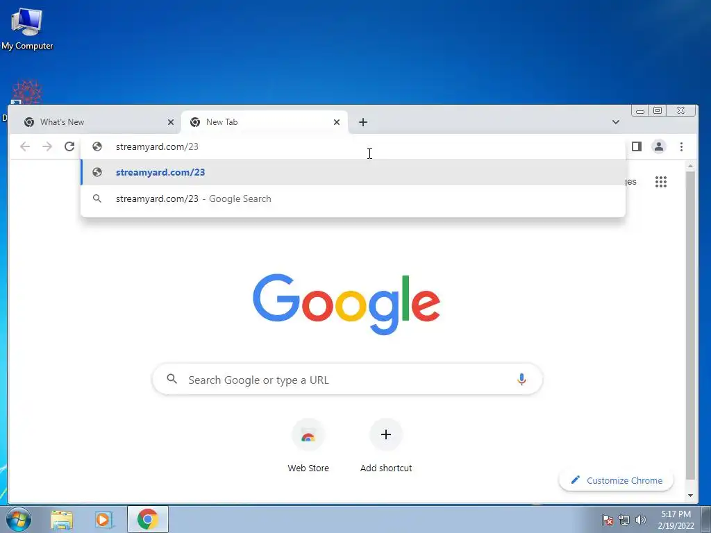Select the New Tab tab
Viewport: 711px width, 533px height.
click(x=265, y=122)
